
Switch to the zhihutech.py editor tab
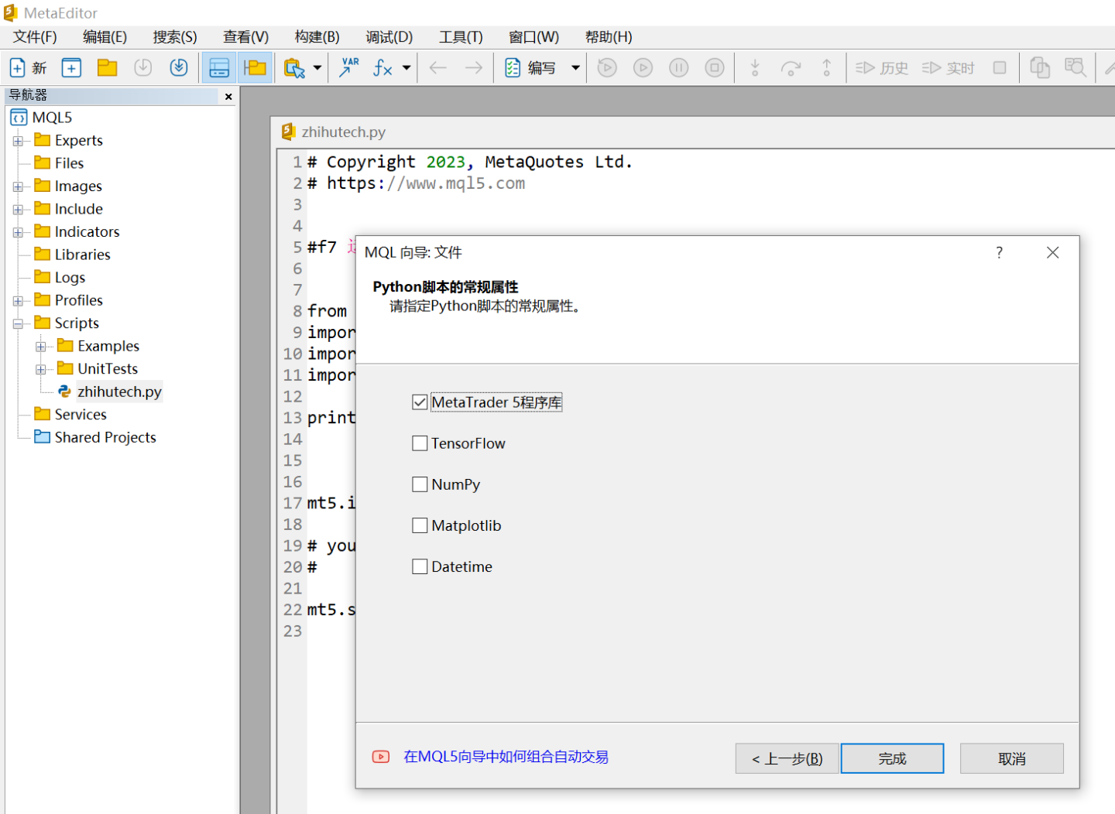pos(341,132)
